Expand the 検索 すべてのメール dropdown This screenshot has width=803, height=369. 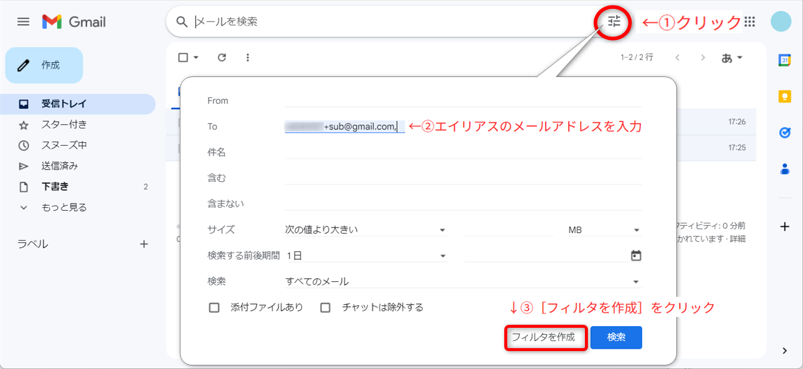click(462, 281)
